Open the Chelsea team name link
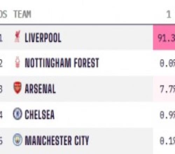 point(40,114)
